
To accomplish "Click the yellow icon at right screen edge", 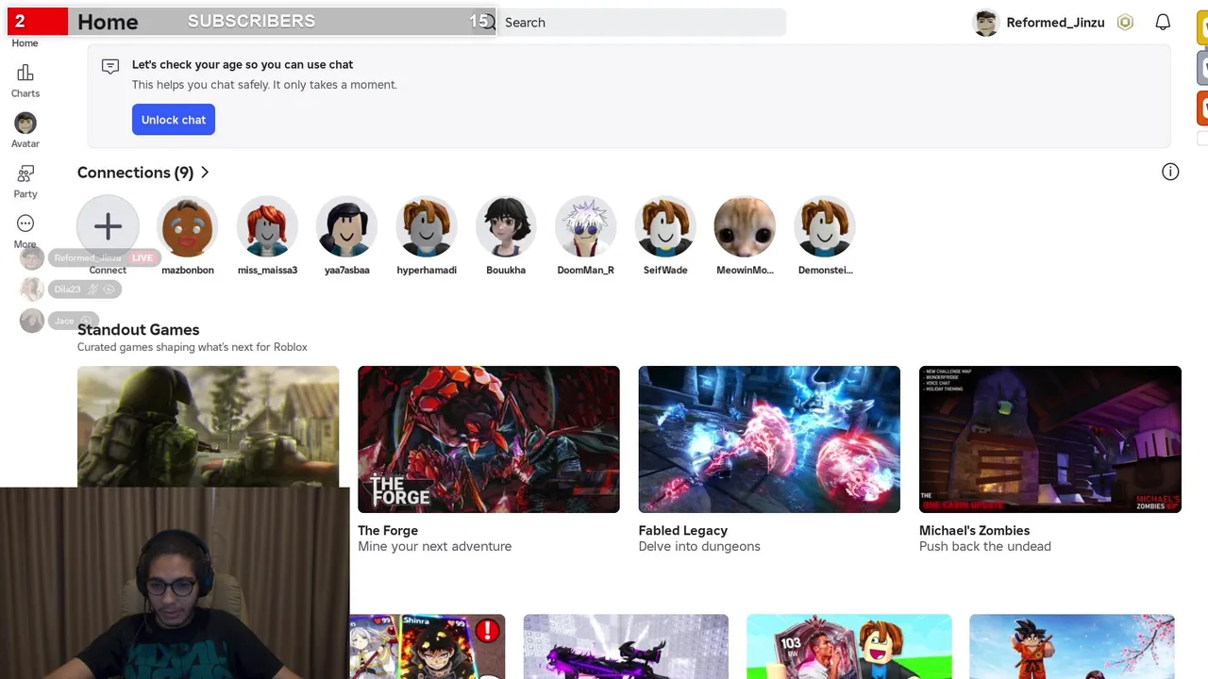I will click(x=1202, y=28).
